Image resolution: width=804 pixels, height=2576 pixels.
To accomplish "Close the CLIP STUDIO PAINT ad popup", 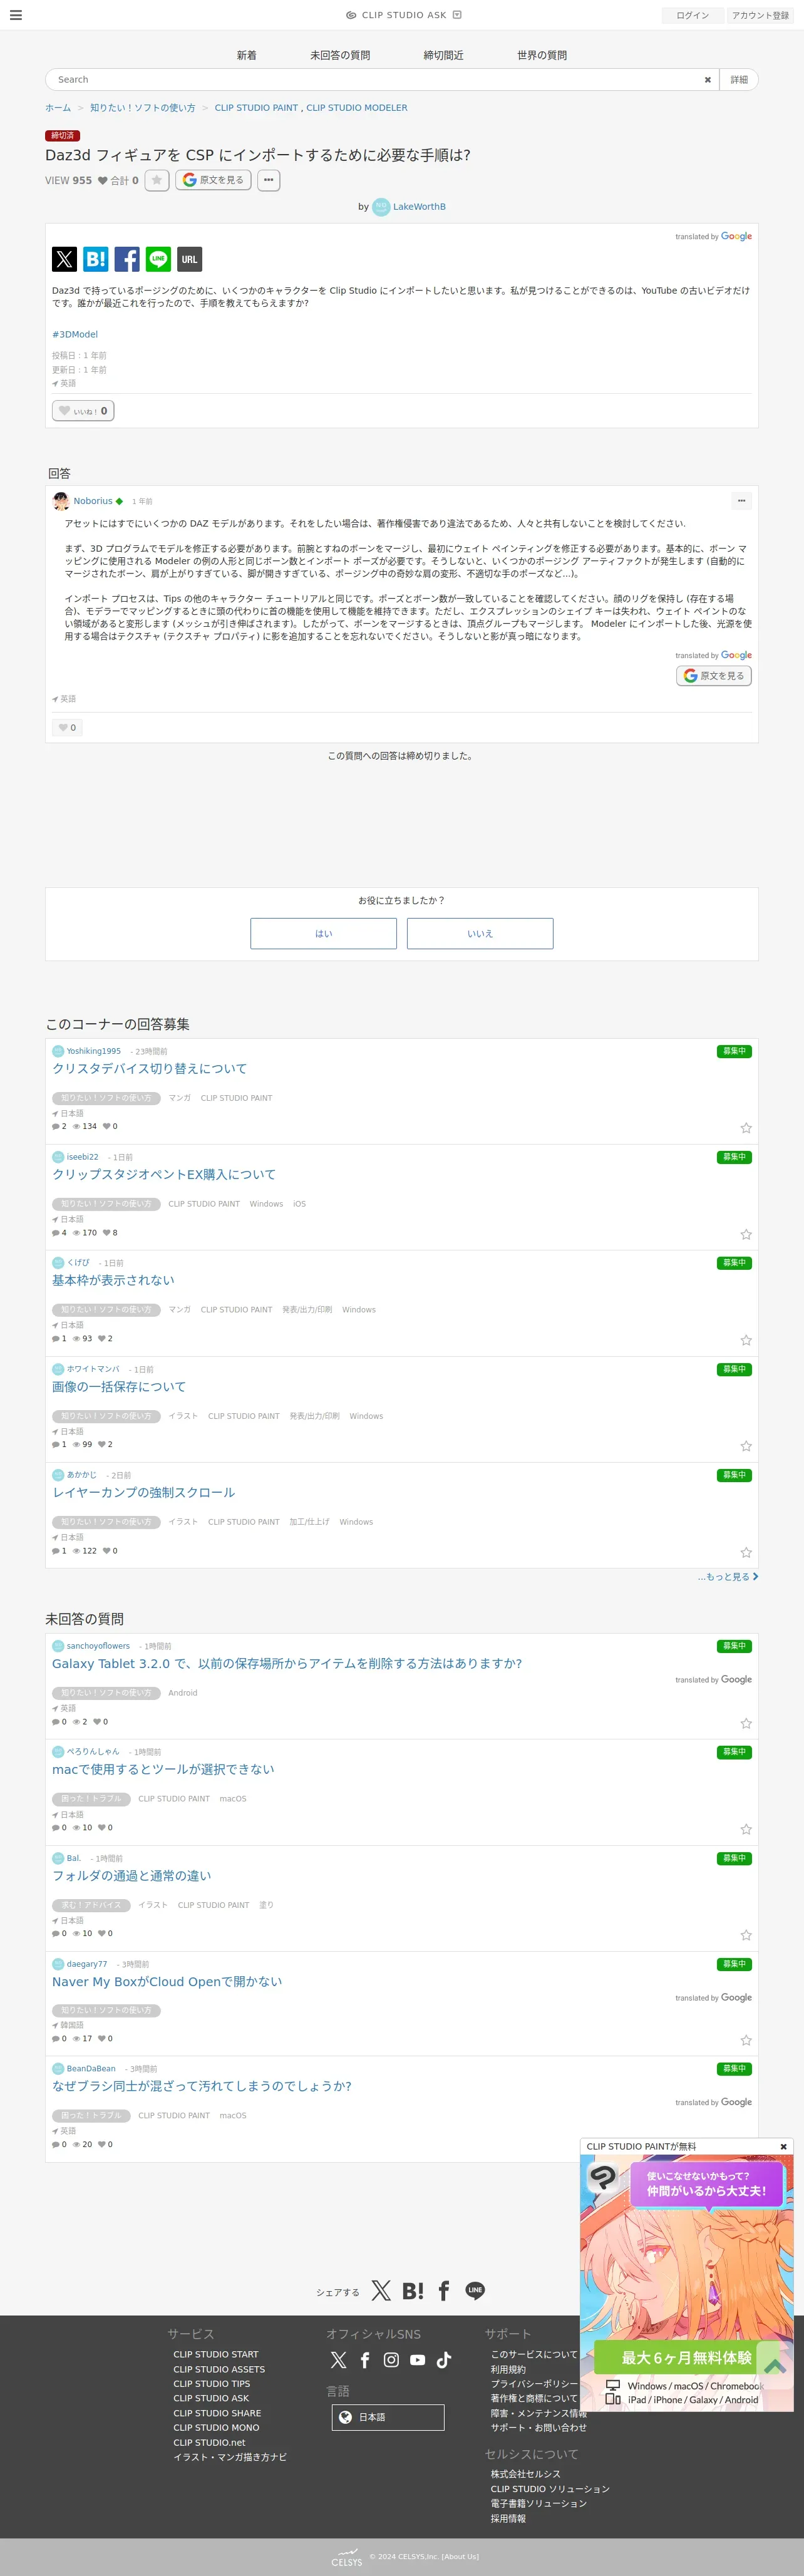I will pyautogui.click(x=783, y=2147).
